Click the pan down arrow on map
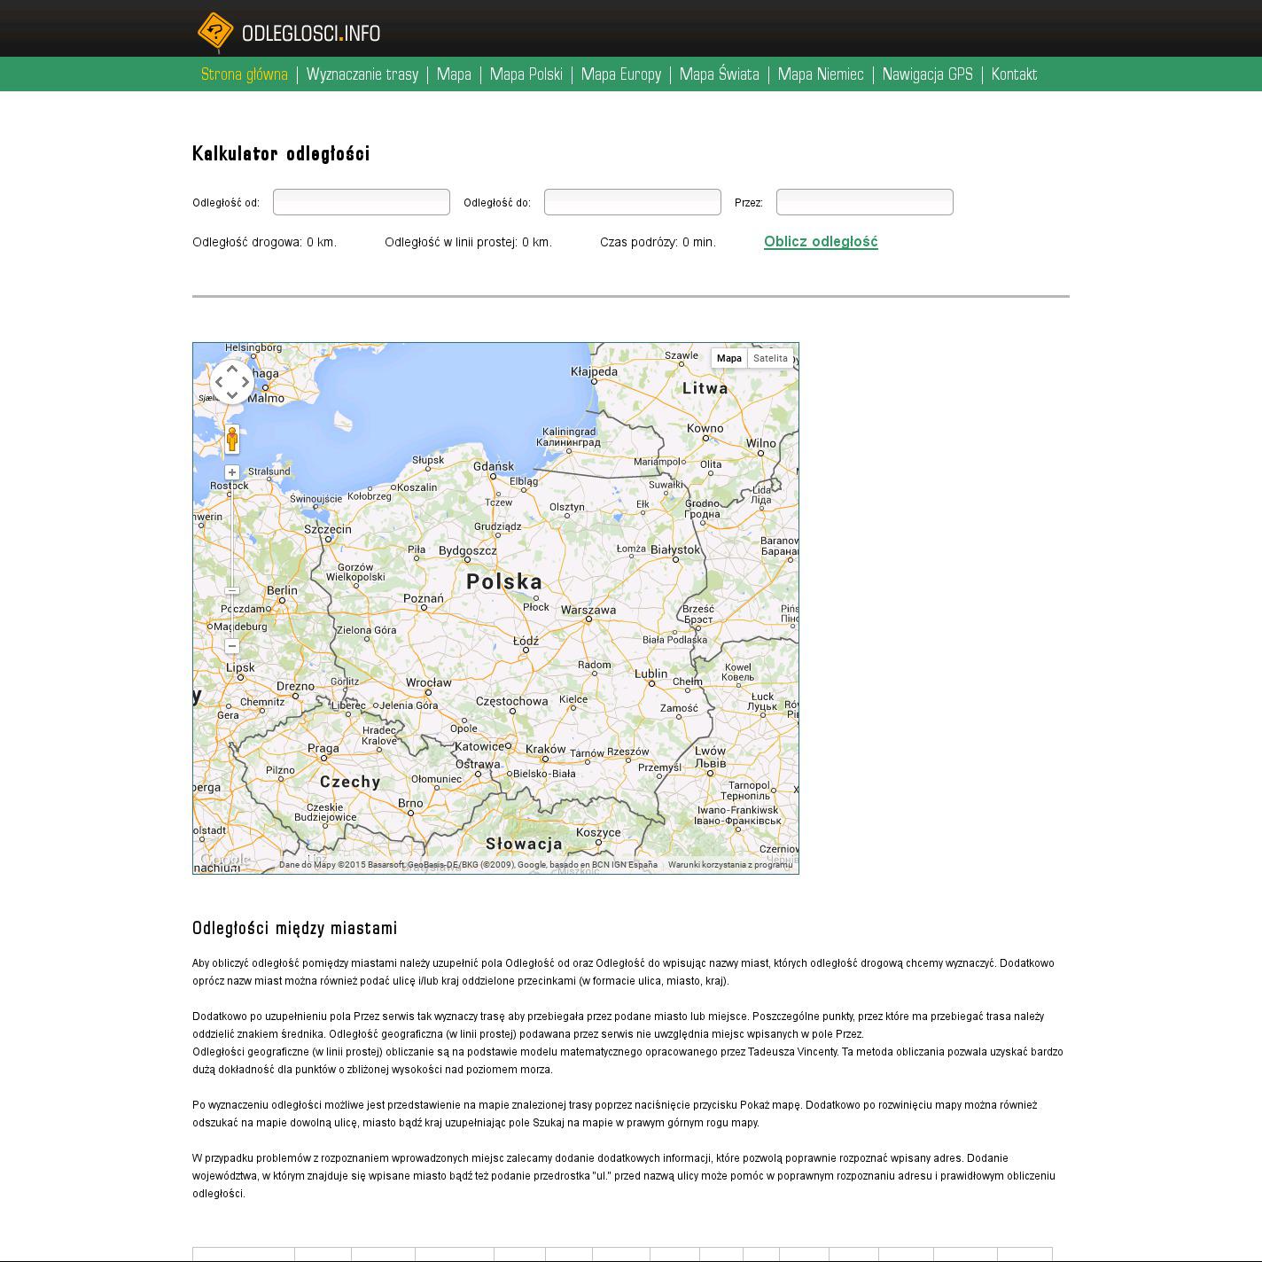The width and height of the screenshot is (1262, 1262). point(232,396)
